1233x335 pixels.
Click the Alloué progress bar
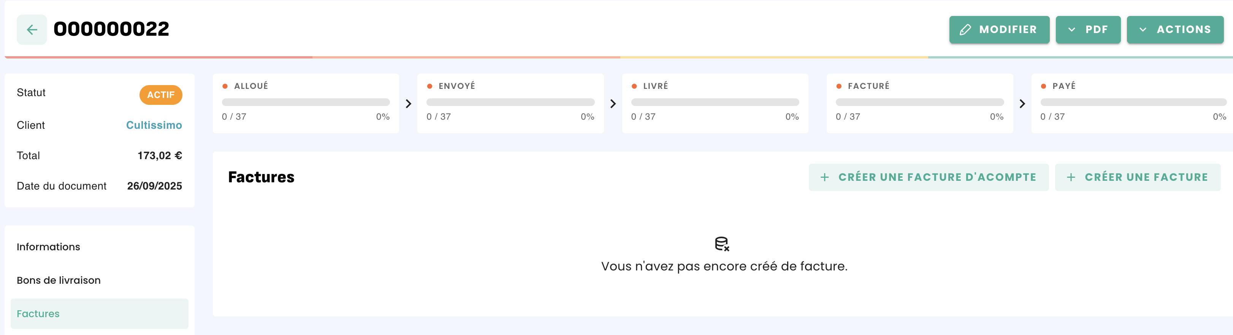[306, 102]
